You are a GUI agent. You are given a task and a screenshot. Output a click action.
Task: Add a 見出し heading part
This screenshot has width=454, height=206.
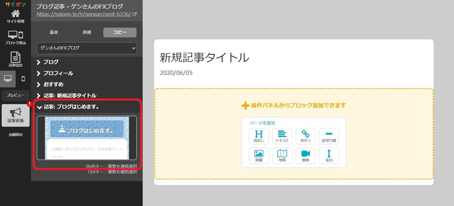(x=259, y=136)
